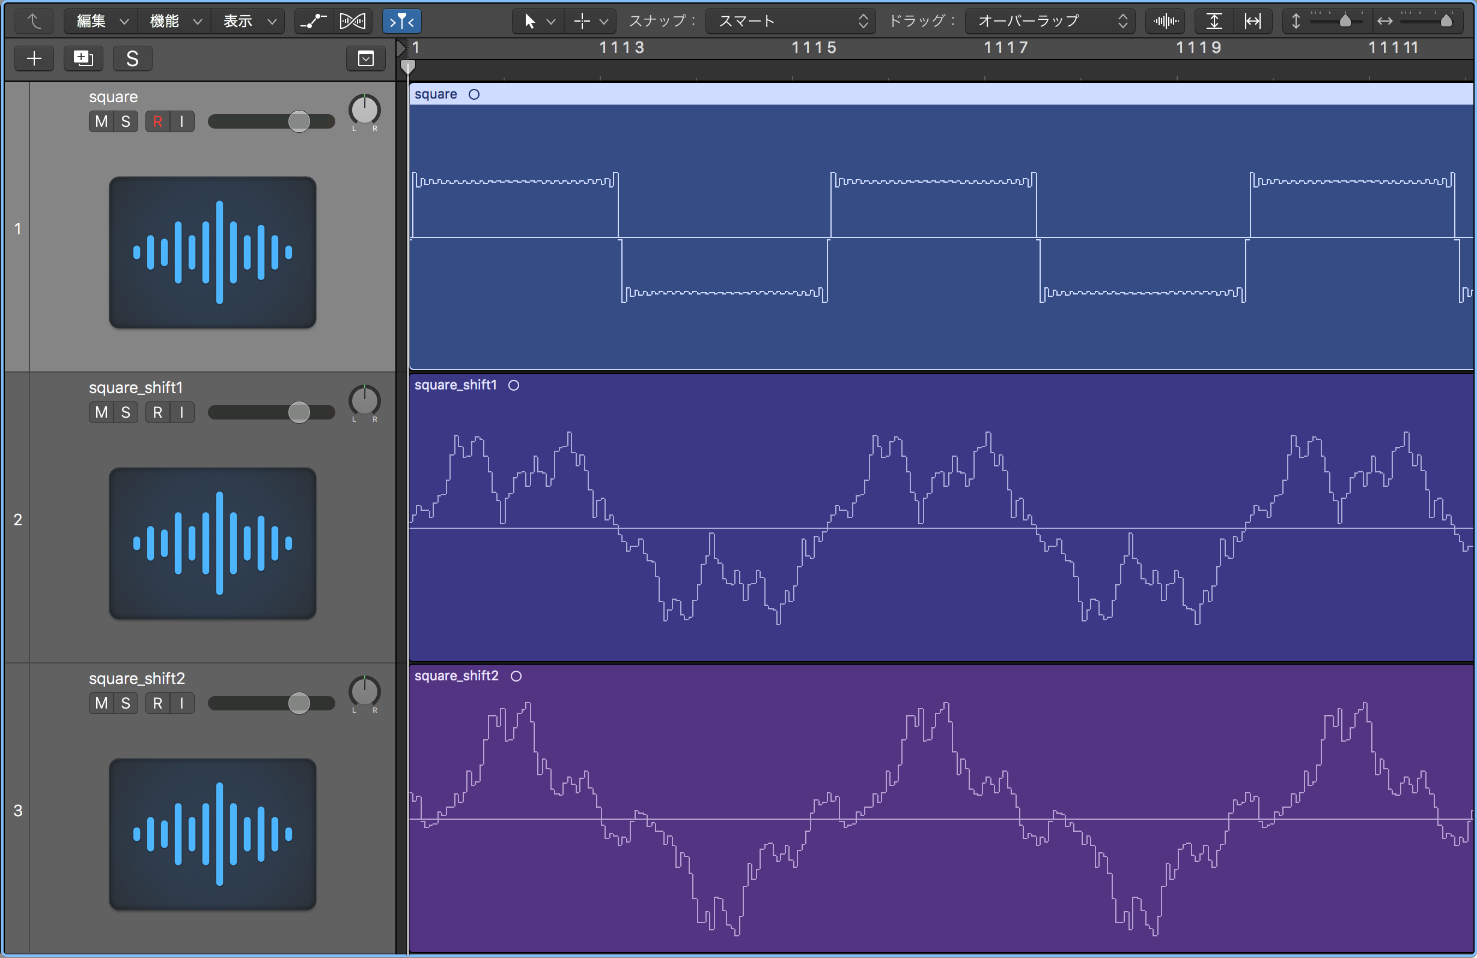Viewport: 1477px width, 958px height.
Task: Solo the square_shift2 track
Action: (126, 703)
